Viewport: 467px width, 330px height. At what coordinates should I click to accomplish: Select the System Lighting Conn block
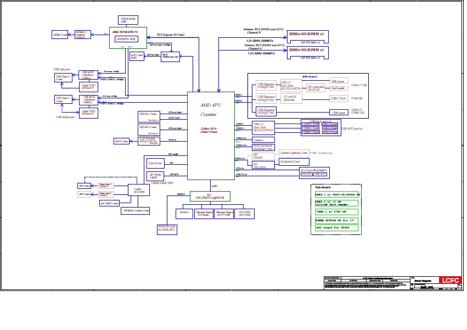tap(294, 153)
